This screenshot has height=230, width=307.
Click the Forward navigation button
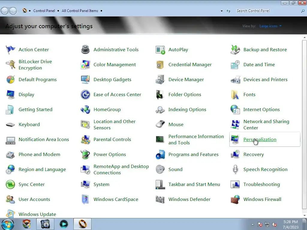13,11
